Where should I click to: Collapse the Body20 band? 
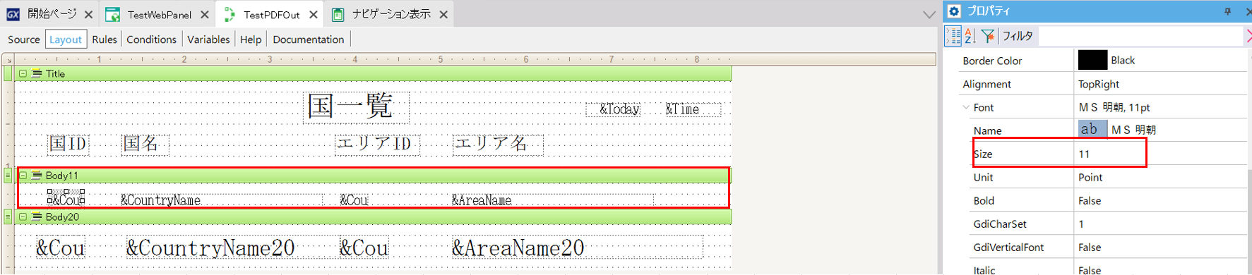23,217
